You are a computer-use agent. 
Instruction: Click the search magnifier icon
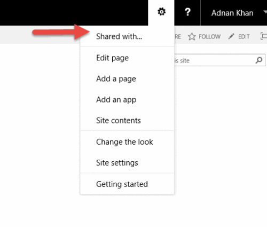(x=259, y=60)
